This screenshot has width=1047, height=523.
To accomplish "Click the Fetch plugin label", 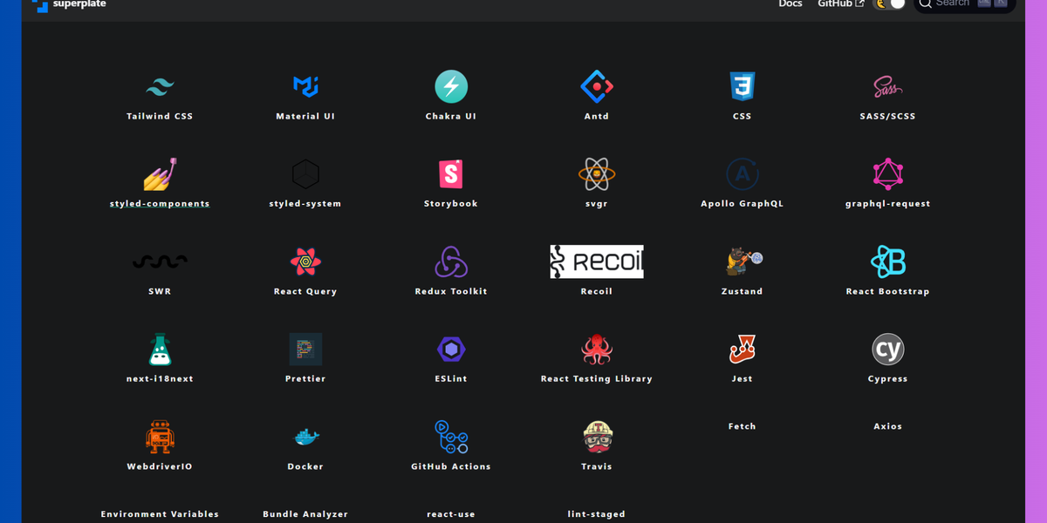I will coord(742,426).
